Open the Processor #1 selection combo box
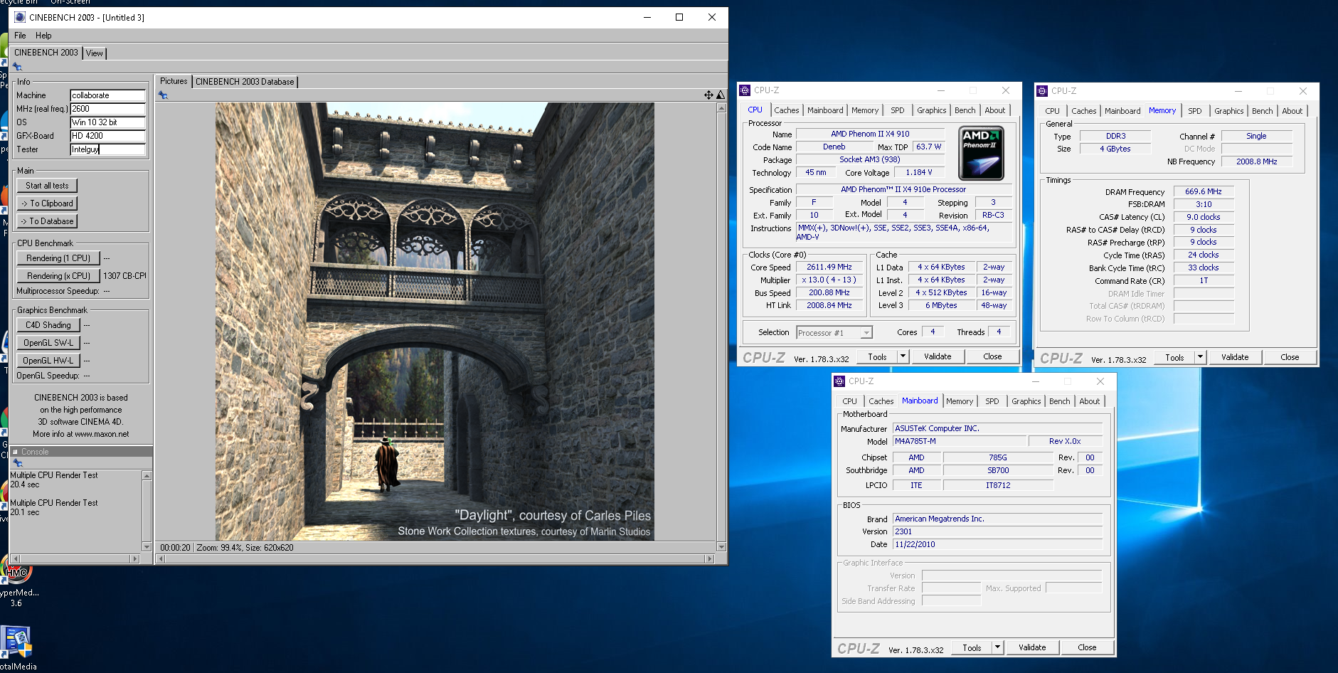The width and height of the screenshot is (1338, 673). tap(834, 333)
